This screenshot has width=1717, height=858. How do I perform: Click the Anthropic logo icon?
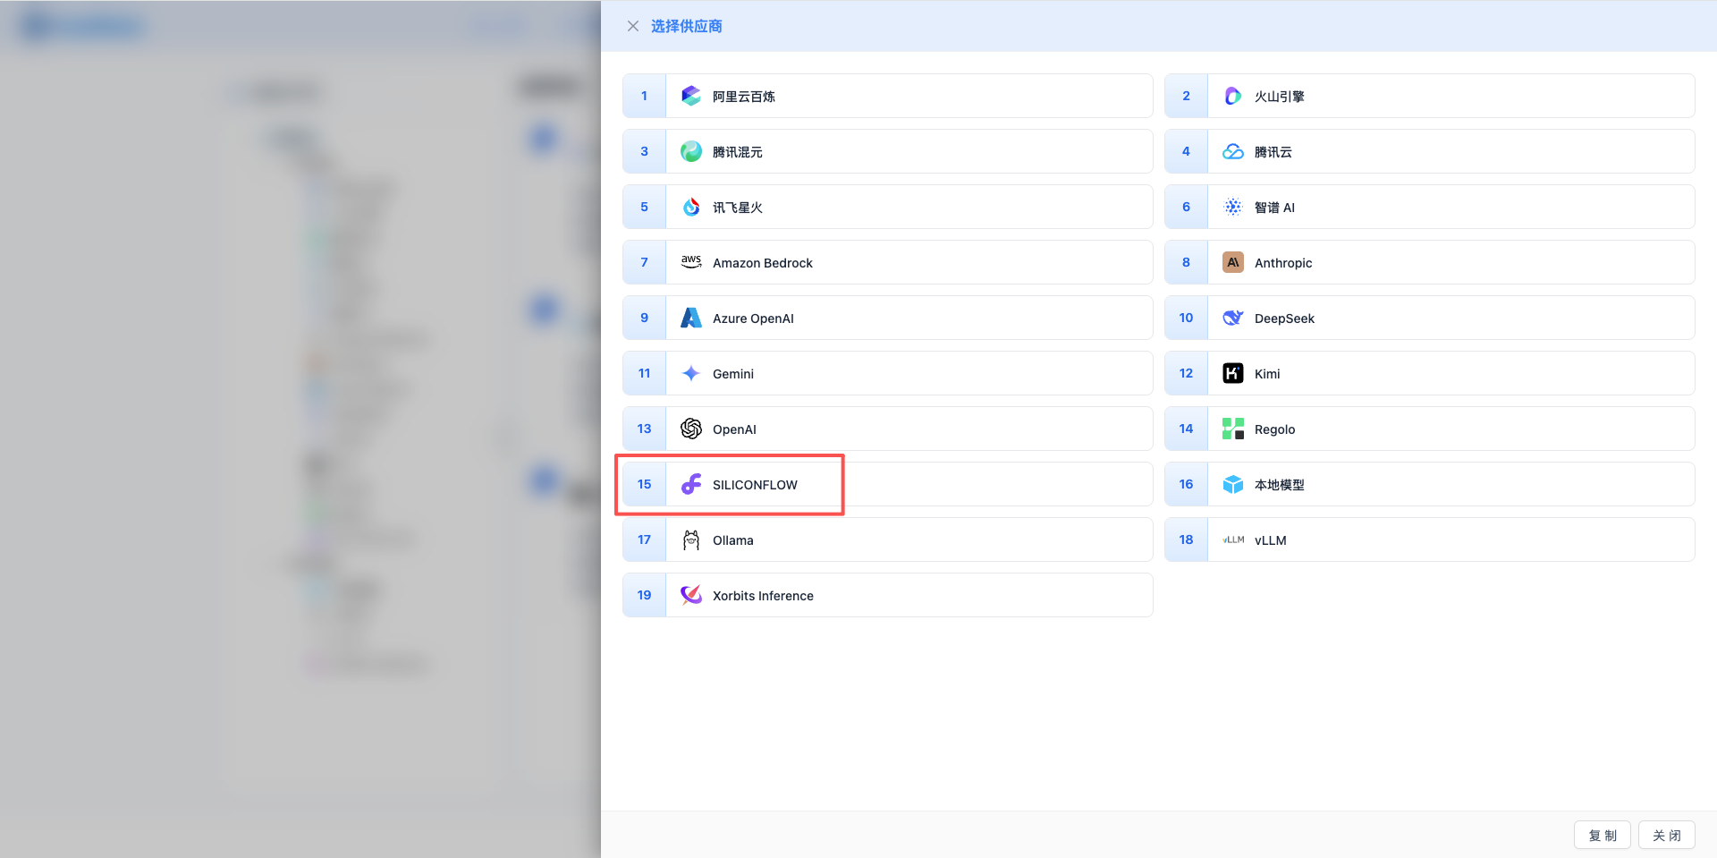[1232, 262]
